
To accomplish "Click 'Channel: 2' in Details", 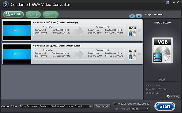I will [152, 93].
